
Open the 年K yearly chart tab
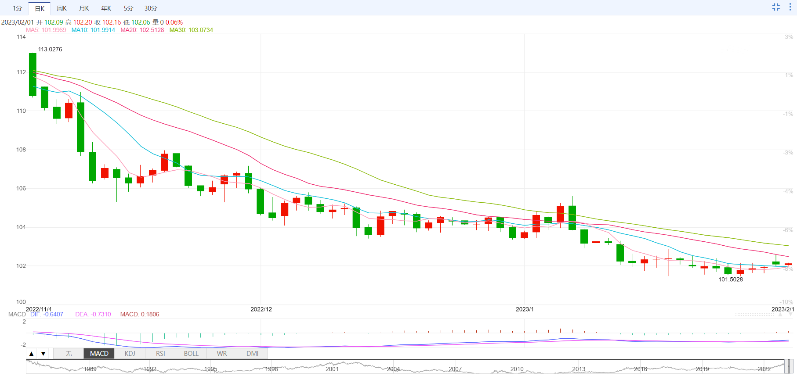pos(106,8)
